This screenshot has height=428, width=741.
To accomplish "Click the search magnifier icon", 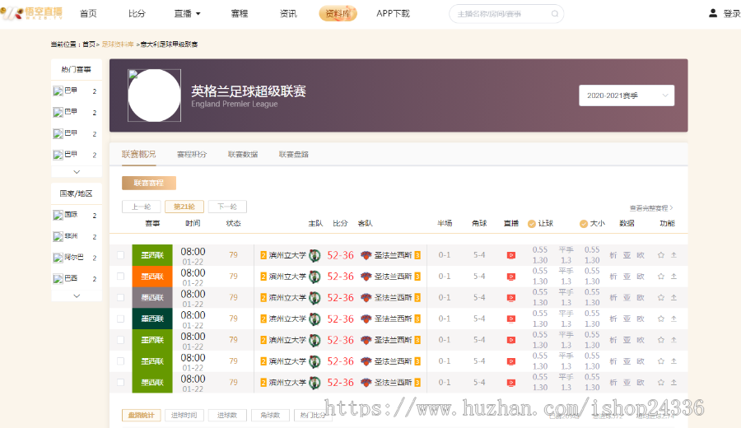I will click(x=555, y=14).
